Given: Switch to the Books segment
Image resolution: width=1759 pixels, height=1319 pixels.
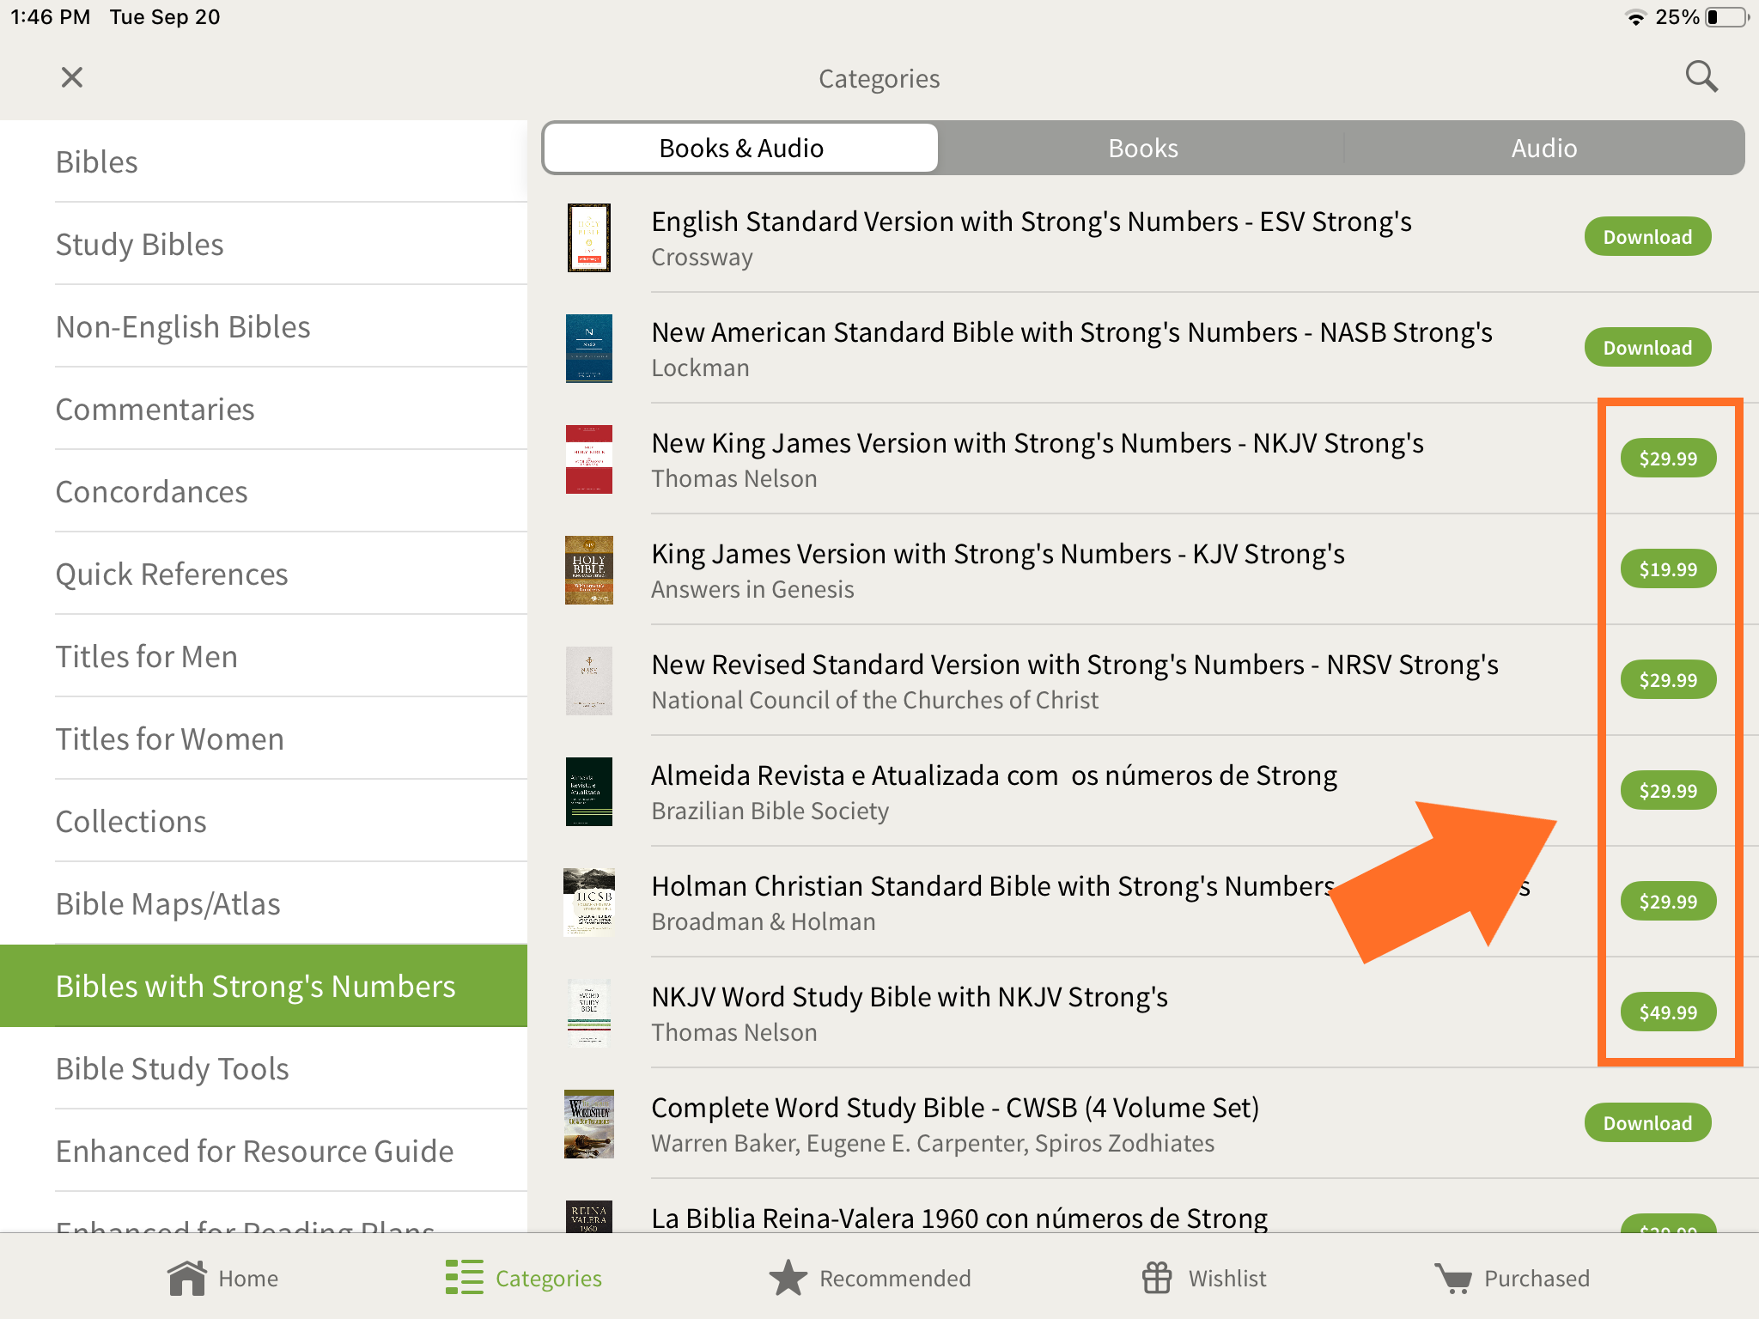Looking at the screenshot, I should (x=1142, y=149).
